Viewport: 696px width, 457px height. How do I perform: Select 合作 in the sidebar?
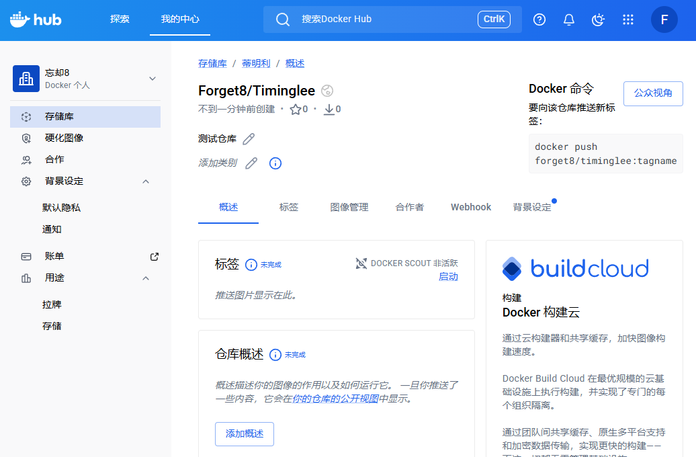(x=85, y=160)
